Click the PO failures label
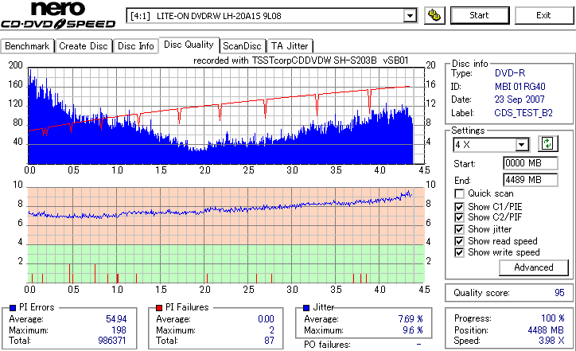This screenshot has width=576, height=351. (x=327, y=345)
